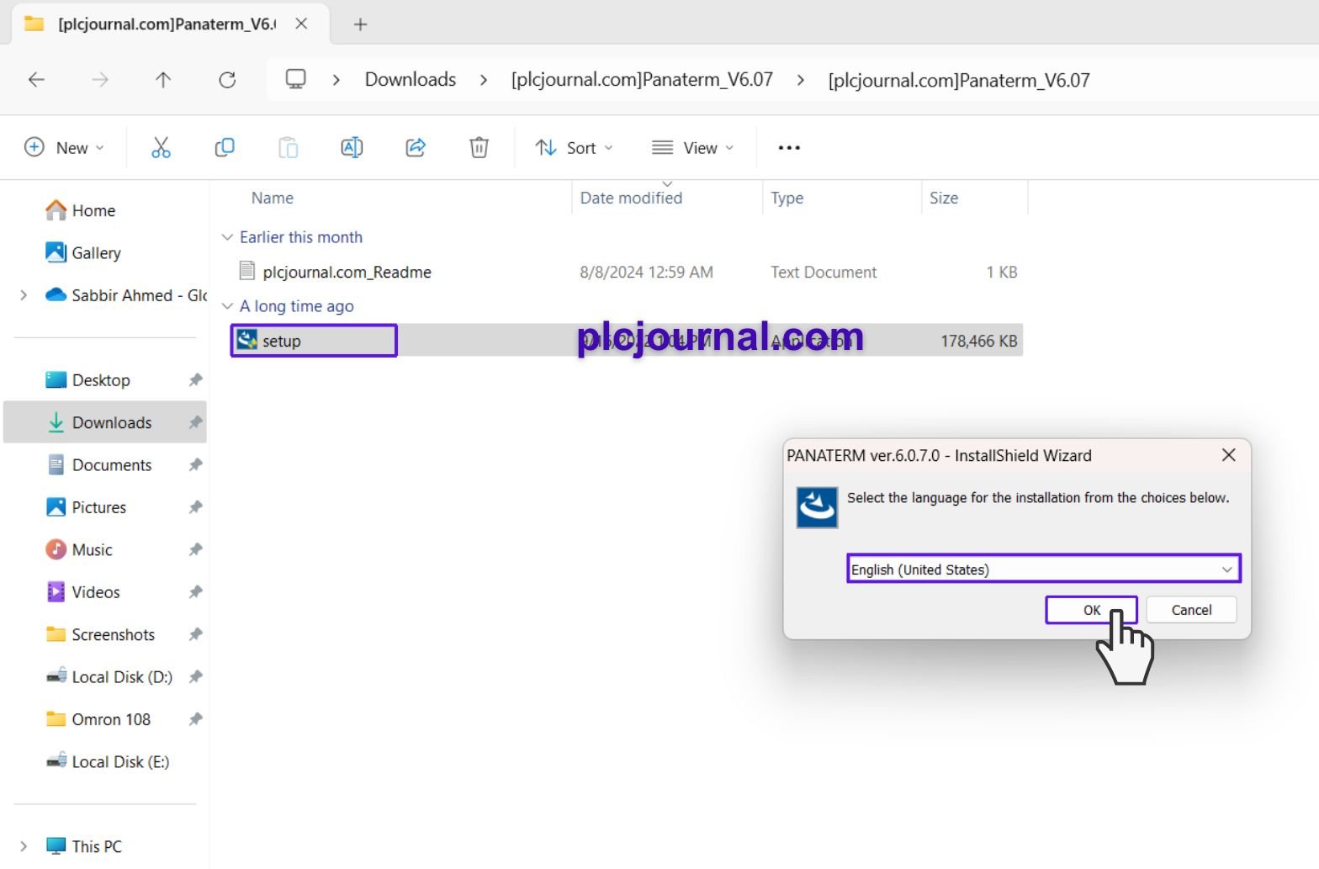Viewport: 1319px width, 869px height.
Task: Sort files by Date modified column
Action: pyautogui.click(x=631, y=198)
